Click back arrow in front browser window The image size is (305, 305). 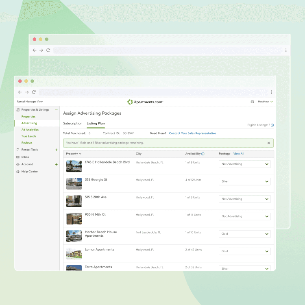(x=20, y=92)
